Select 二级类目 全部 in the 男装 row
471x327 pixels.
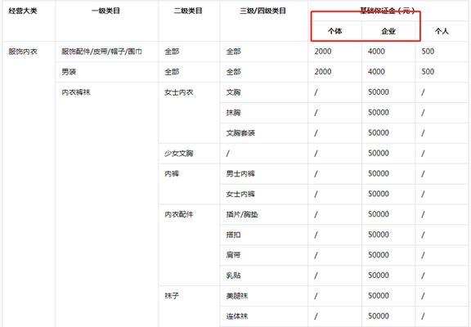point(172,72)
